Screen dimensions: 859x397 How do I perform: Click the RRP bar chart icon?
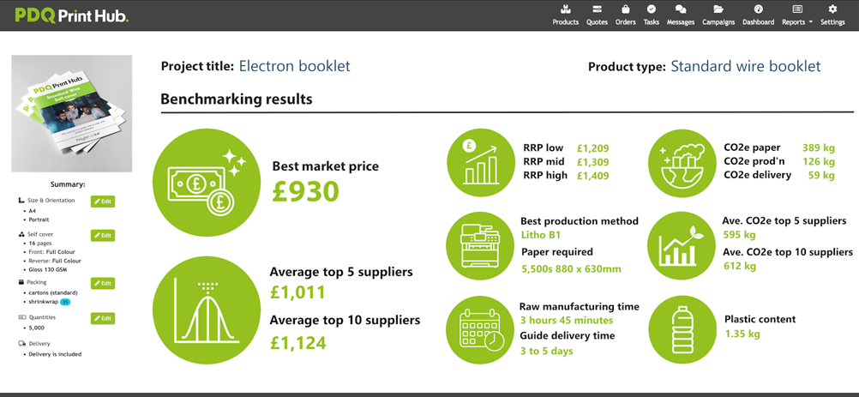[480, 161]
